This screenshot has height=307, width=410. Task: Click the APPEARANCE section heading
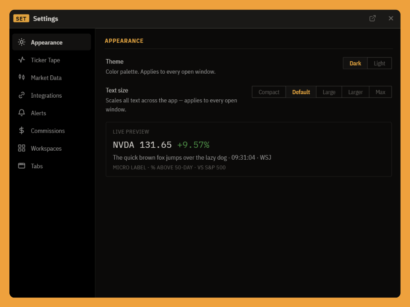(x=124, y=41)
